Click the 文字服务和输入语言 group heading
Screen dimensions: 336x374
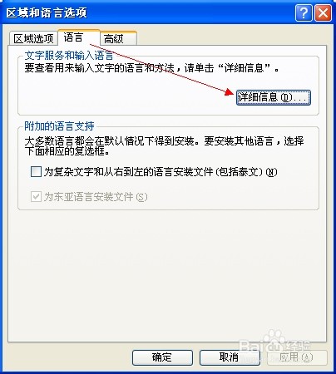point(69,56)
